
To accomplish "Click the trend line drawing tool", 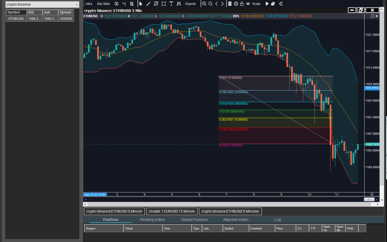I will click(148, 4).
